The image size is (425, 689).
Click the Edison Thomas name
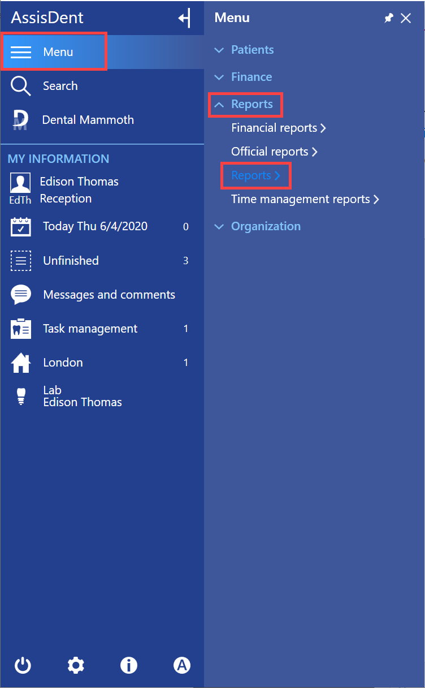tap(79, 182)
